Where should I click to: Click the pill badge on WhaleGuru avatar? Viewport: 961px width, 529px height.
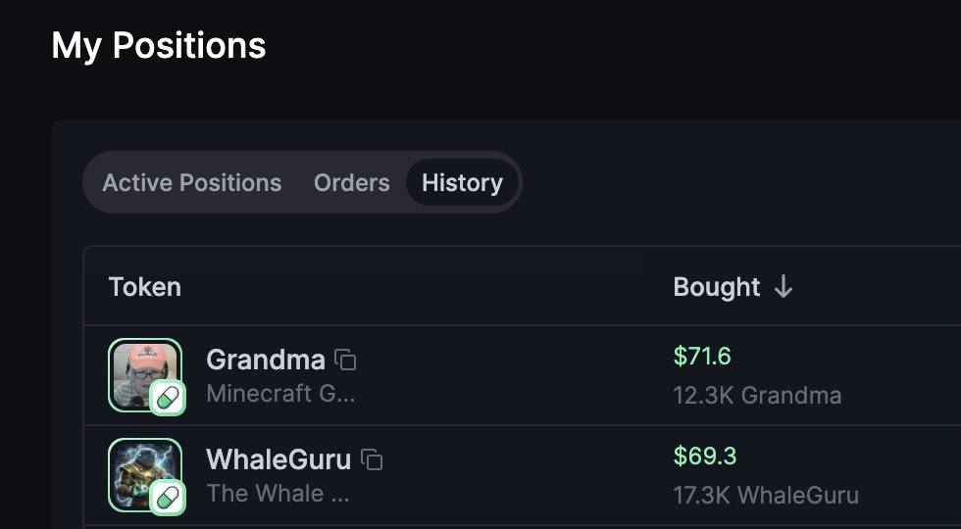click(168, 497)
